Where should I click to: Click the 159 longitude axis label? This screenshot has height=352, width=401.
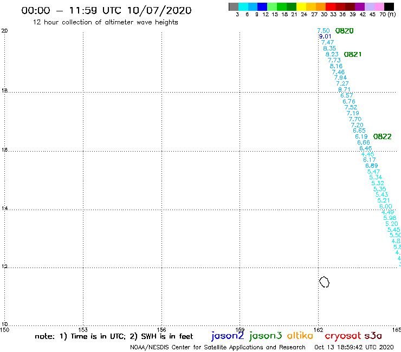[240, 330]
